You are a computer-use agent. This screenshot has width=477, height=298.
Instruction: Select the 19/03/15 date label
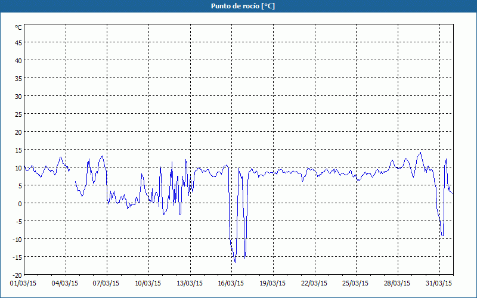(272, 284)
